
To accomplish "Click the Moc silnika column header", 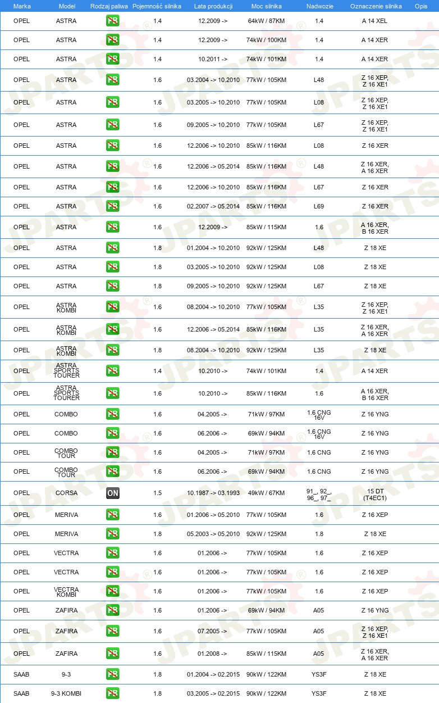I will click(x=267, y=6).
